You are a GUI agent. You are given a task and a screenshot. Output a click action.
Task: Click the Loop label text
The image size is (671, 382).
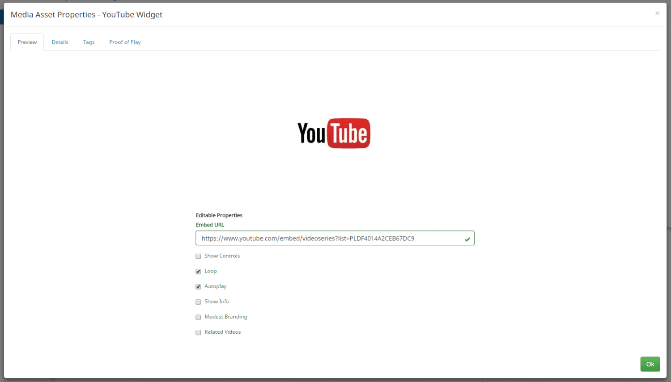[210, 271]
